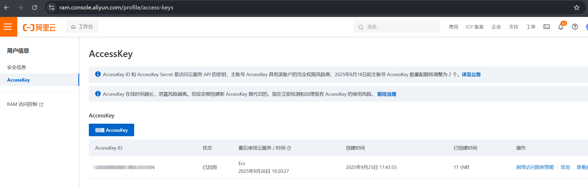Screen dimensions: 588x188
Task: Click the 阿里云 logo
Action: pyautogui.click(x=39, y=27)
